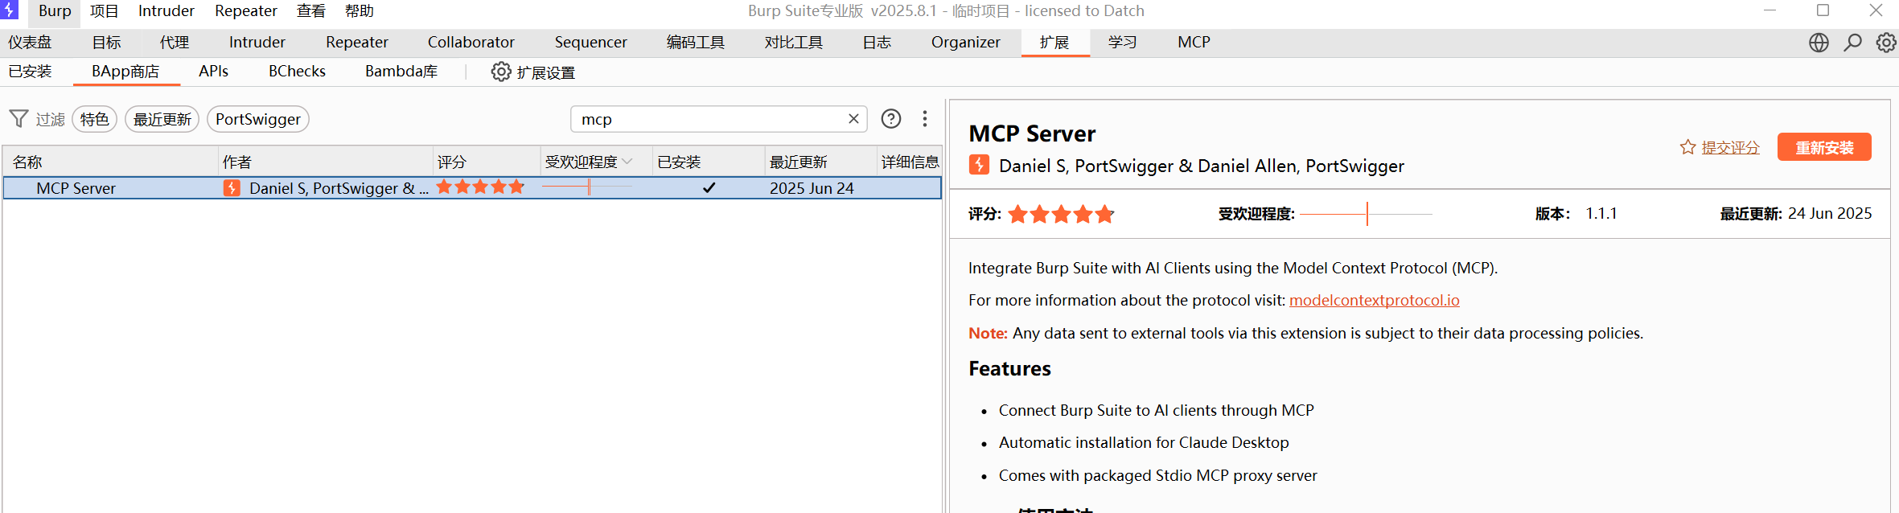Click the funnel filter icon

pyautogui.click(x=19, y=119)
